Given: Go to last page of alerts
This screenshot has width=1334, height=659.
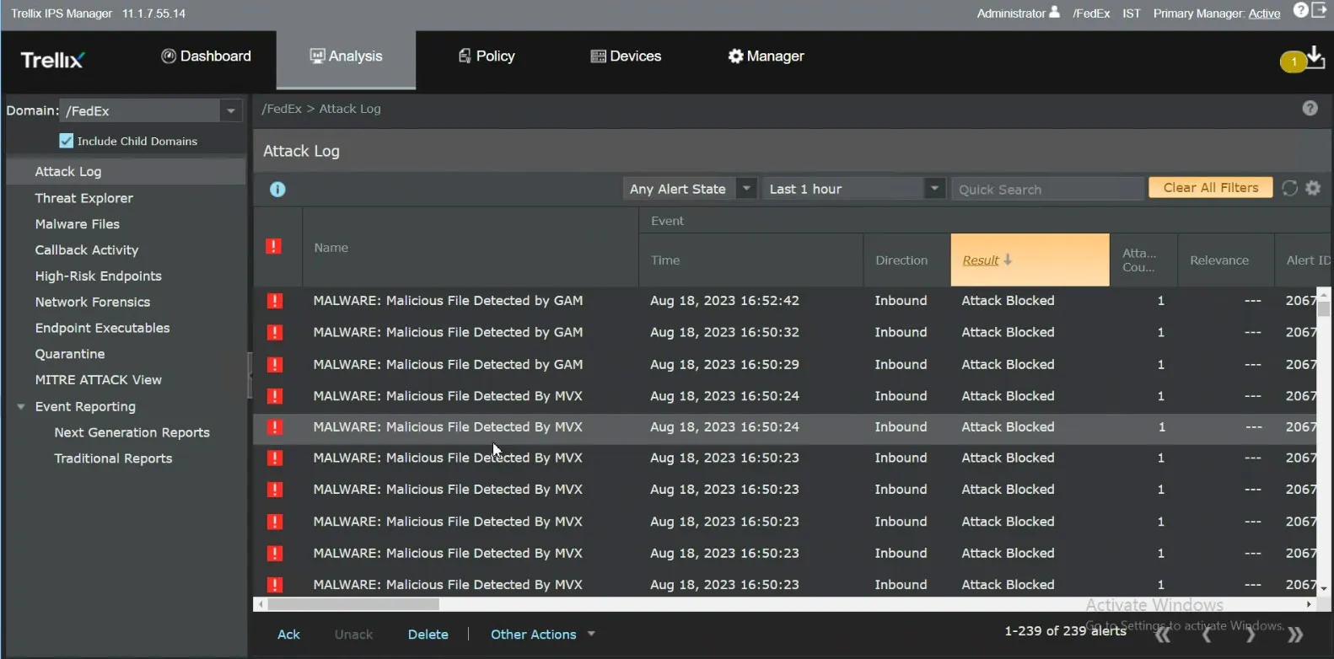Looking at the screenshot, I should [1295, 635].
